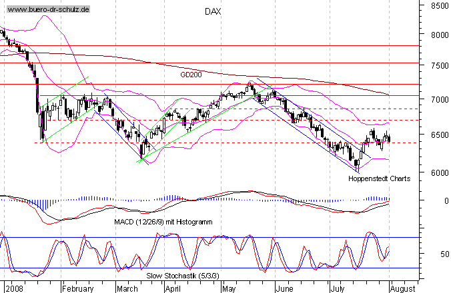Click the February month marker
This screenshot has height=293, width=451.
77,289
